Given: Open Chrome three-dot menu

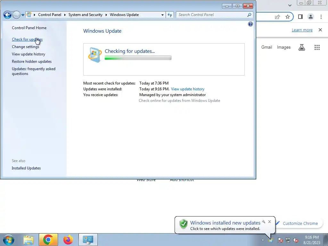Looking at the screenshot, I should (x=321, y=17).
